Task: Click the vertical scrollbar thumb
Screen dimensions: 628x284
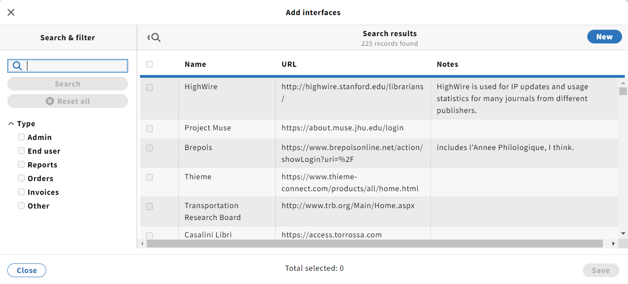Action: (x=623, y=91)
